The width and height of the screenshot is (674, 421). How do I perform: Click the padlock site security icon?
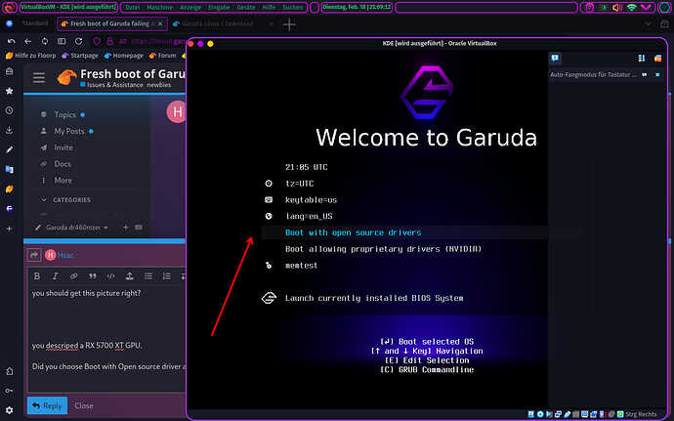coord(110,41)
